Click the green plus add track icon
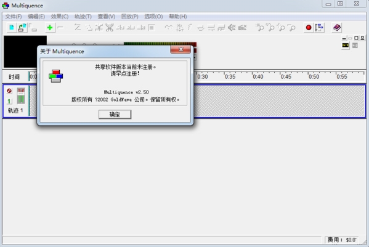369x247 pixels. pos(50,28)
